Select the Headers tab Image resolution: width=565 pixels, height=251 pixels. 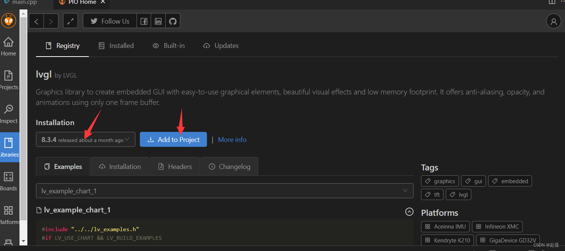coord(175,167)
